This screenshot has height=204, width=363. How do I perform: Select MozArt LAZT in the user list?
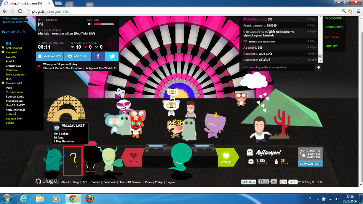(x=14, y=83)
